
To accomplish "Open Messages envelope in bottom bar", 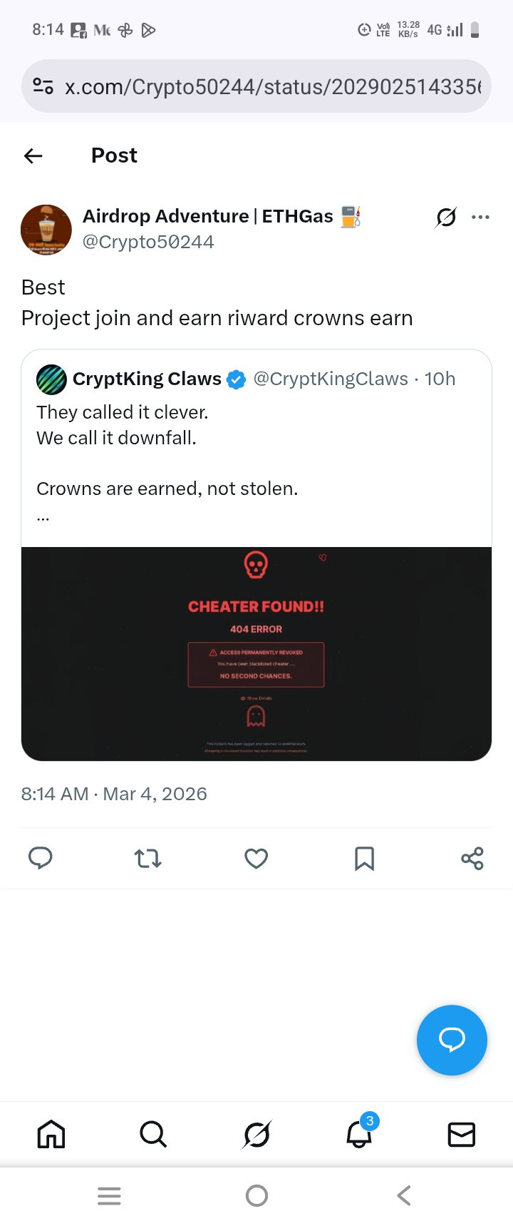I will 461,1134.
